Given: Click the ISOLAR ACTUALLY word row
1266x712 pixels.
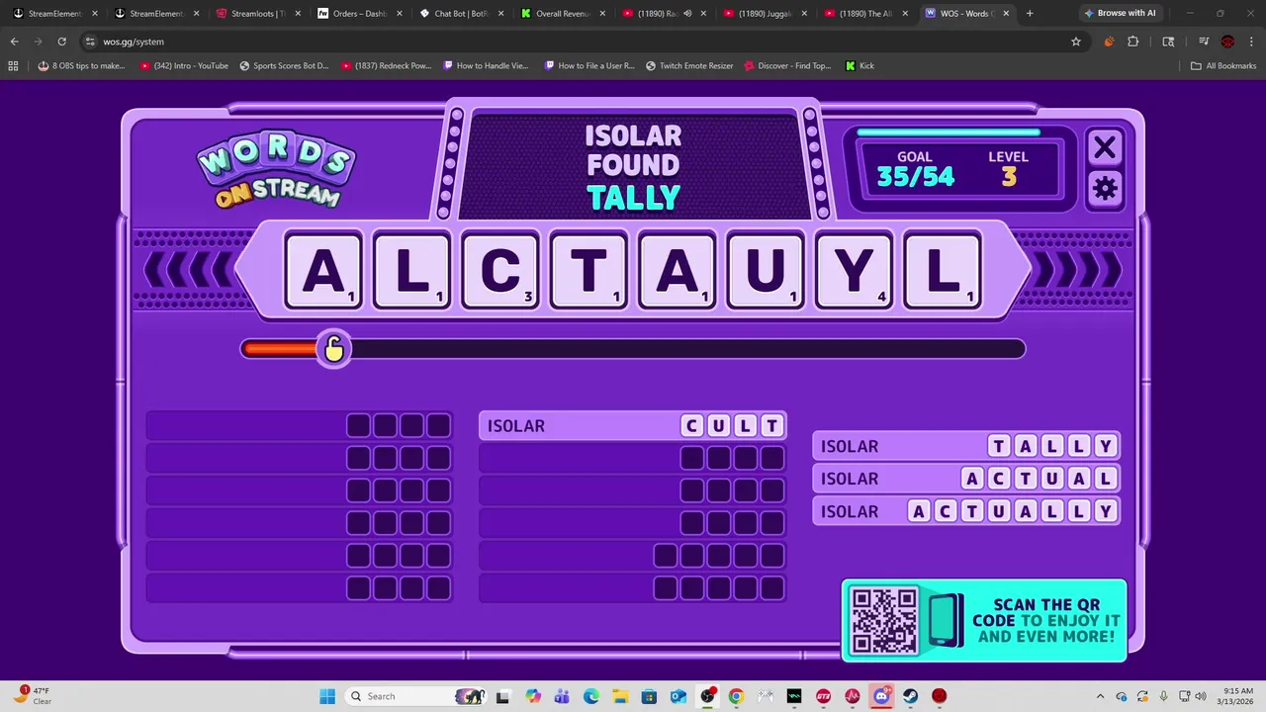Looking at the screenshot, I should pyautogui.click(x=966, y=511).
